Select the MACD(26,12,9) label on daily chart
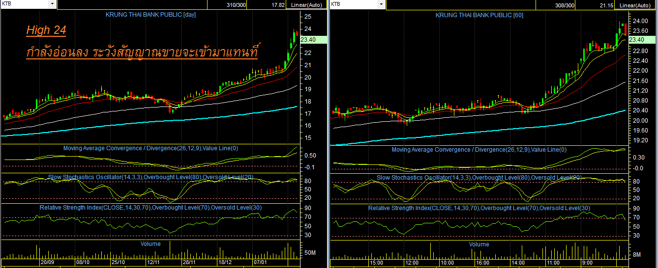658x268 pixels. (150, 148)
